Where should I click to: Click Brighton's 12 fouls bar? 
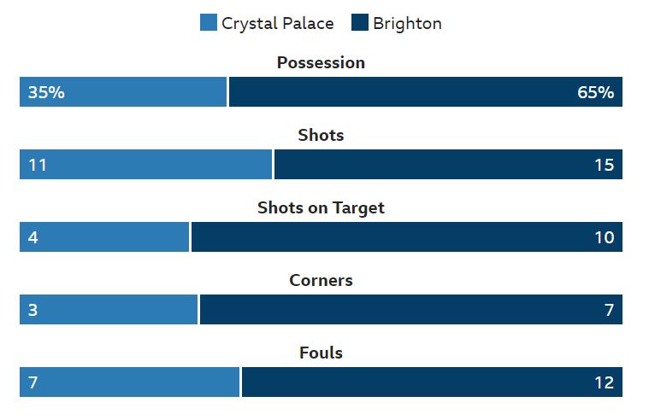coord(433,382)
